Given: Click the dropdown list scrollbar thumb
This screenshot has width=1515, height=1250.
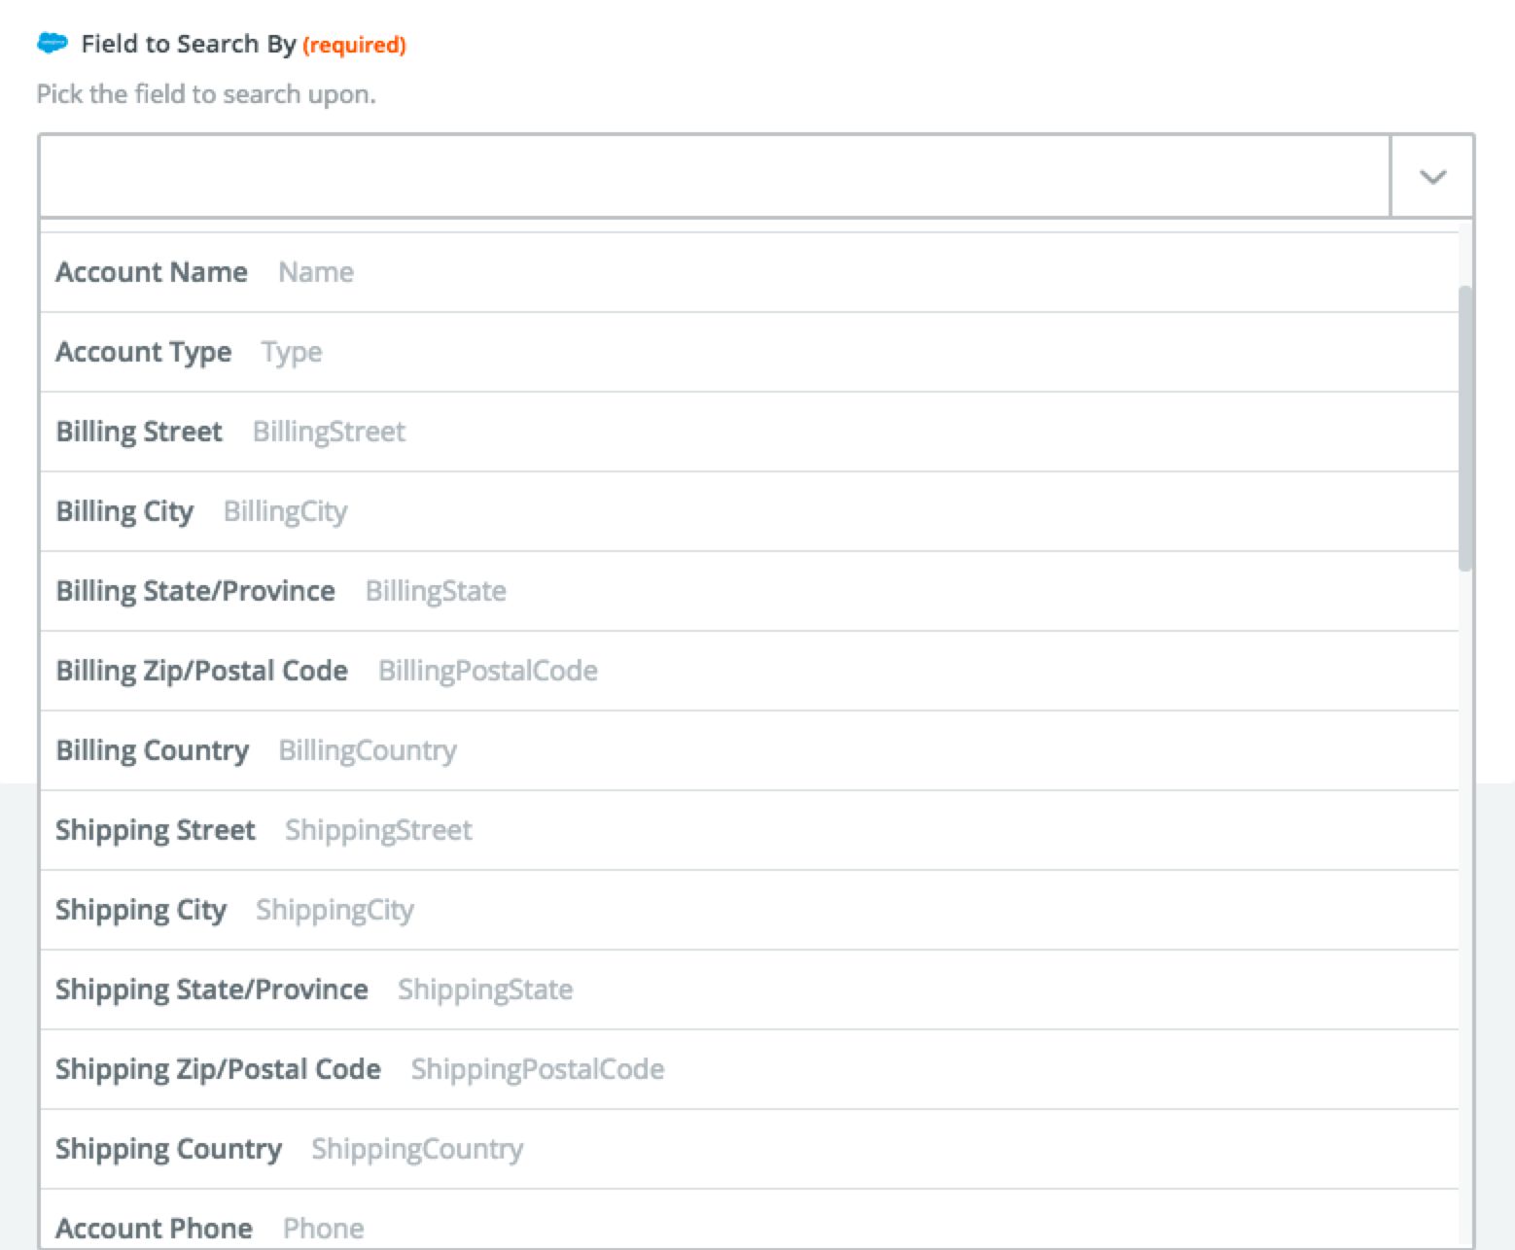Looking at the screenshot, I should (x=1465, y=428).
